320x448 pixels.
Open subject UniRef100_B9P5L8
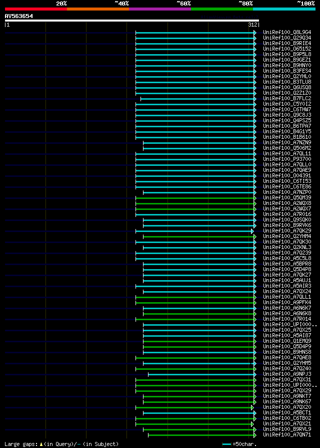coord(287,54)
